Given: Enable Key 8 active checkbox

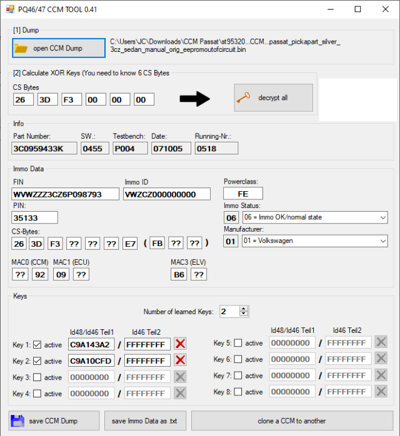Looking at the screenshot, I should pyautogui.click(x=238, y=392).
